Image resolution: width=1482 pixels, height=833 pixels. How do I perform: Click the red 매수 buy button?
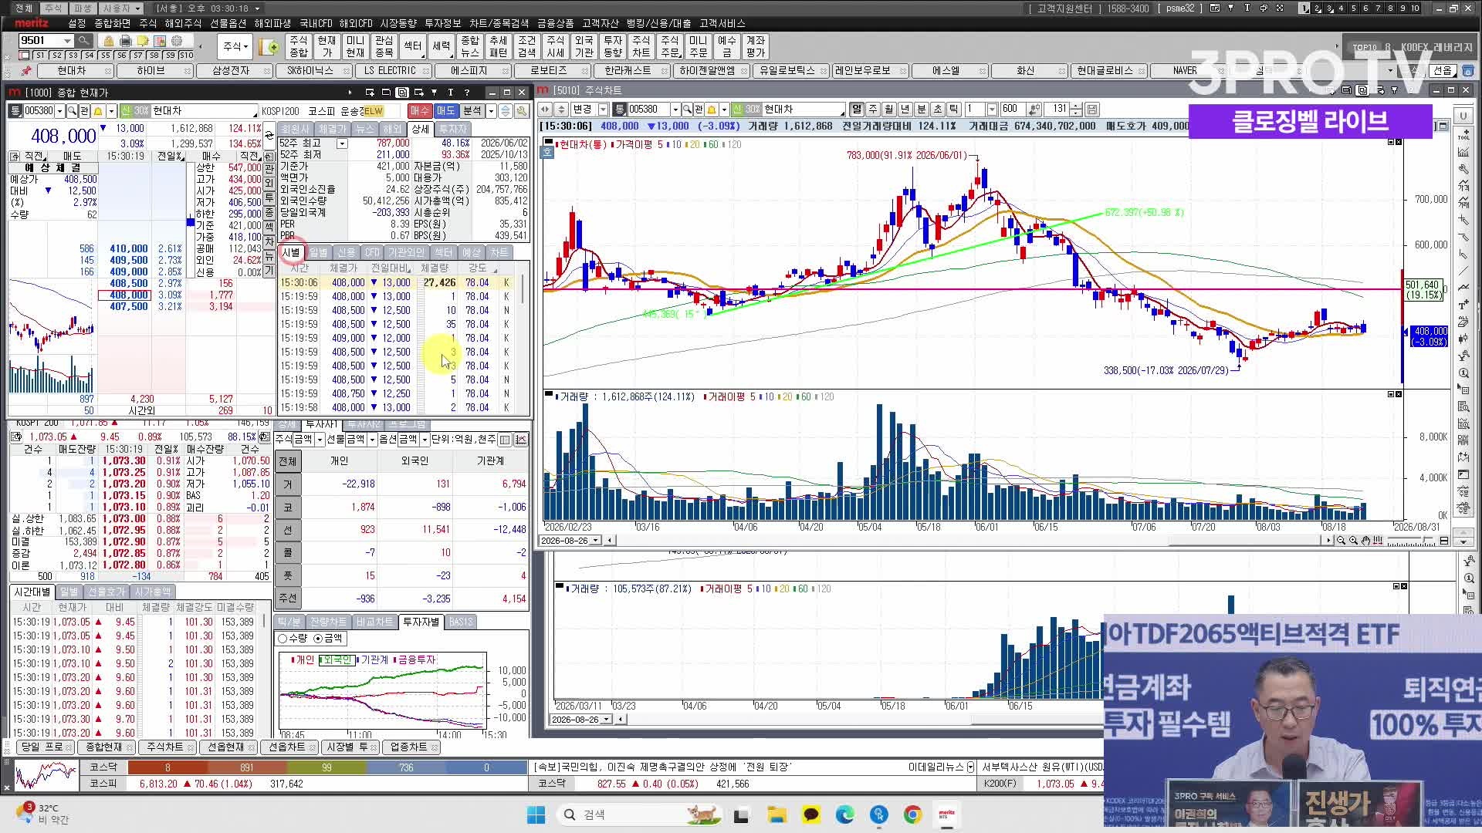[419, 111]
